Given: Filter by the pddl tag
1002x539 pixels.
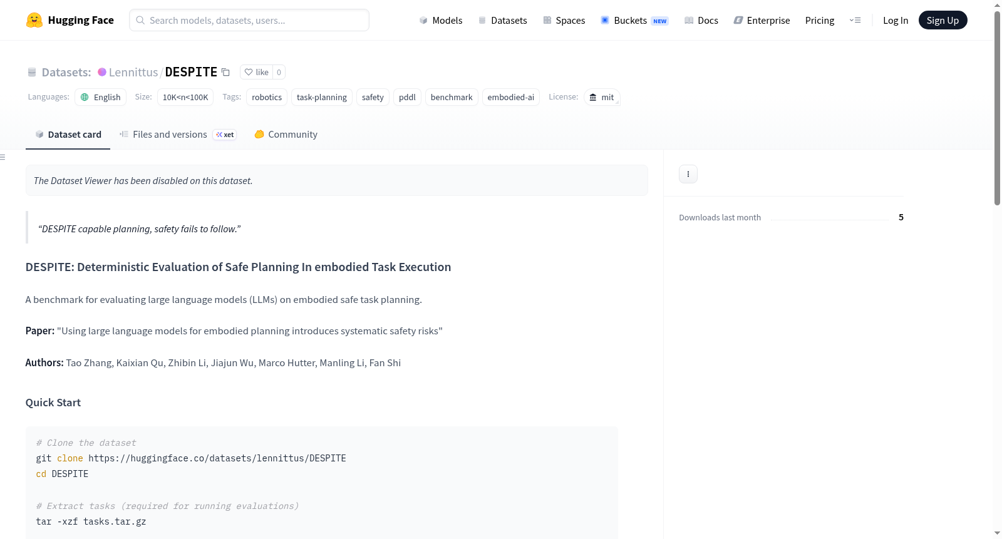Looking at the screenshot, I should point(407,97).
